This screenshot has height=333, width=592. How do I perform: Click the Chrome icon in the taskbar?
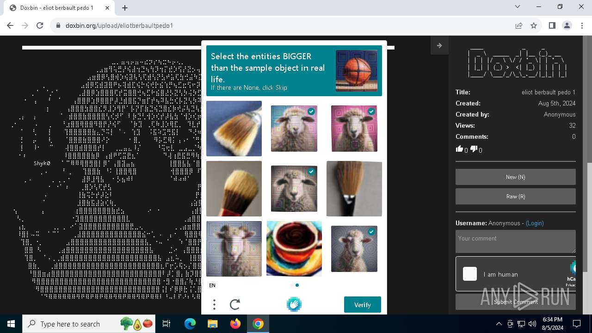pyautogui.click(x=258, y=324)
